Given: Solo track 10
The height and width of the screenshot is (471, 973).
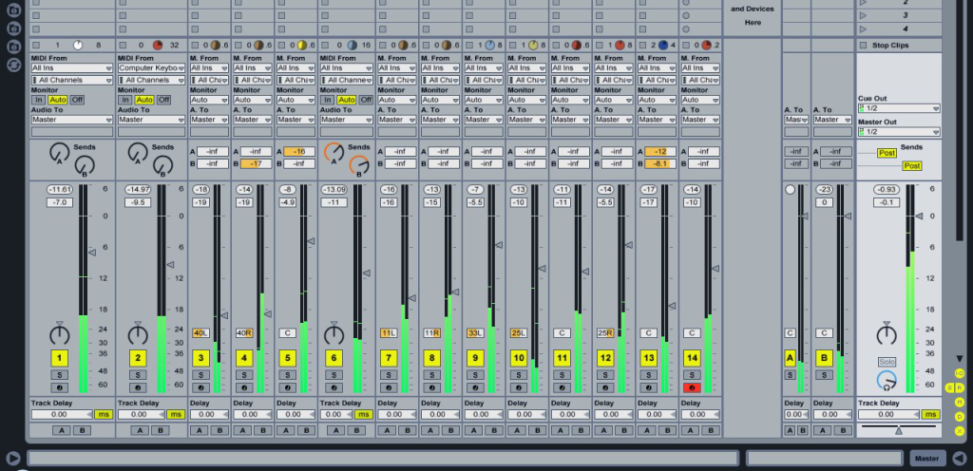Looking at the screenshot, I should pos(519,375).
